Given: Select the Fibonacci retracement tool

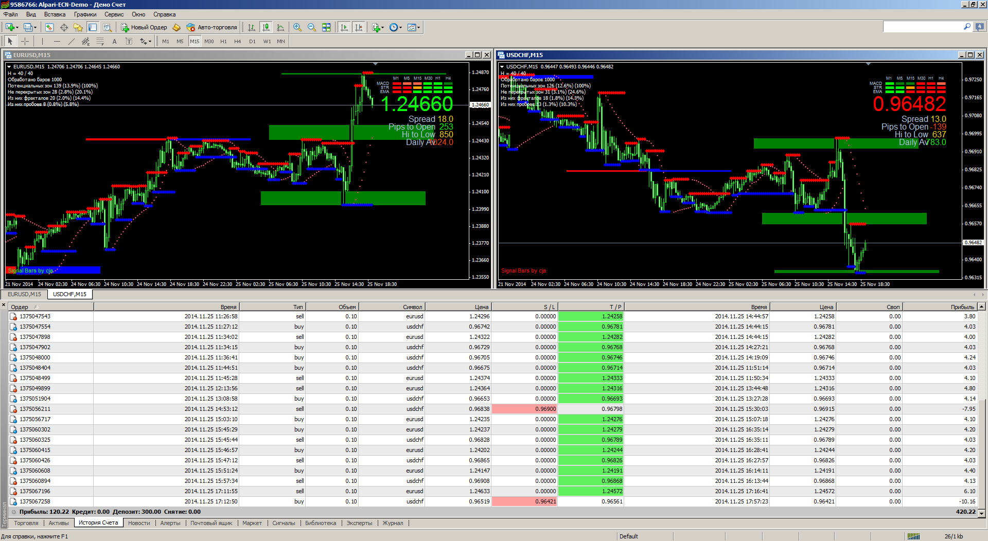Looking at the screenshot, I should (x=100, y=41).
